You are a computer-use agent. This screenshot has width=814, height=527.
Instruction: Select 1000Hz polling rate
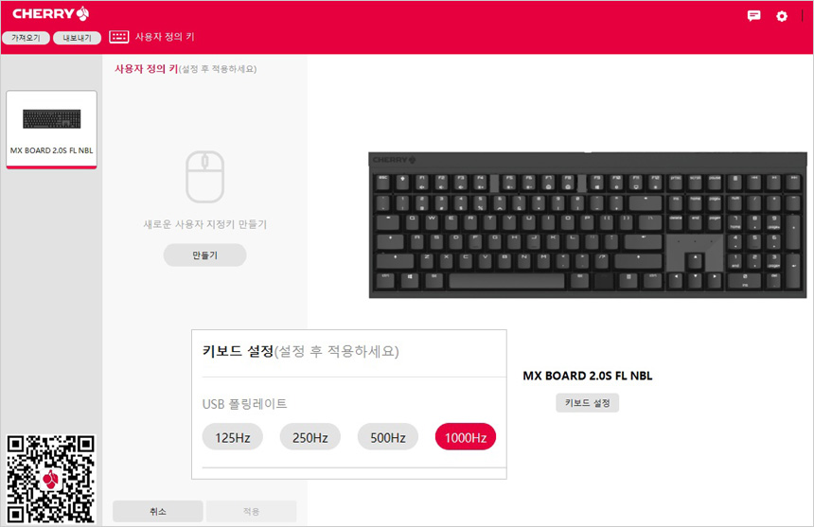point(466,437)
